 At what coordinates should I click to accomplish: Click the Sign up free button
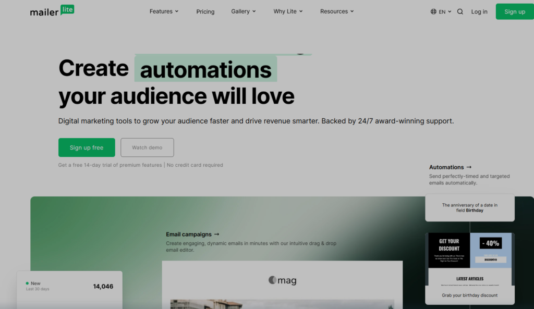(87, 147)
